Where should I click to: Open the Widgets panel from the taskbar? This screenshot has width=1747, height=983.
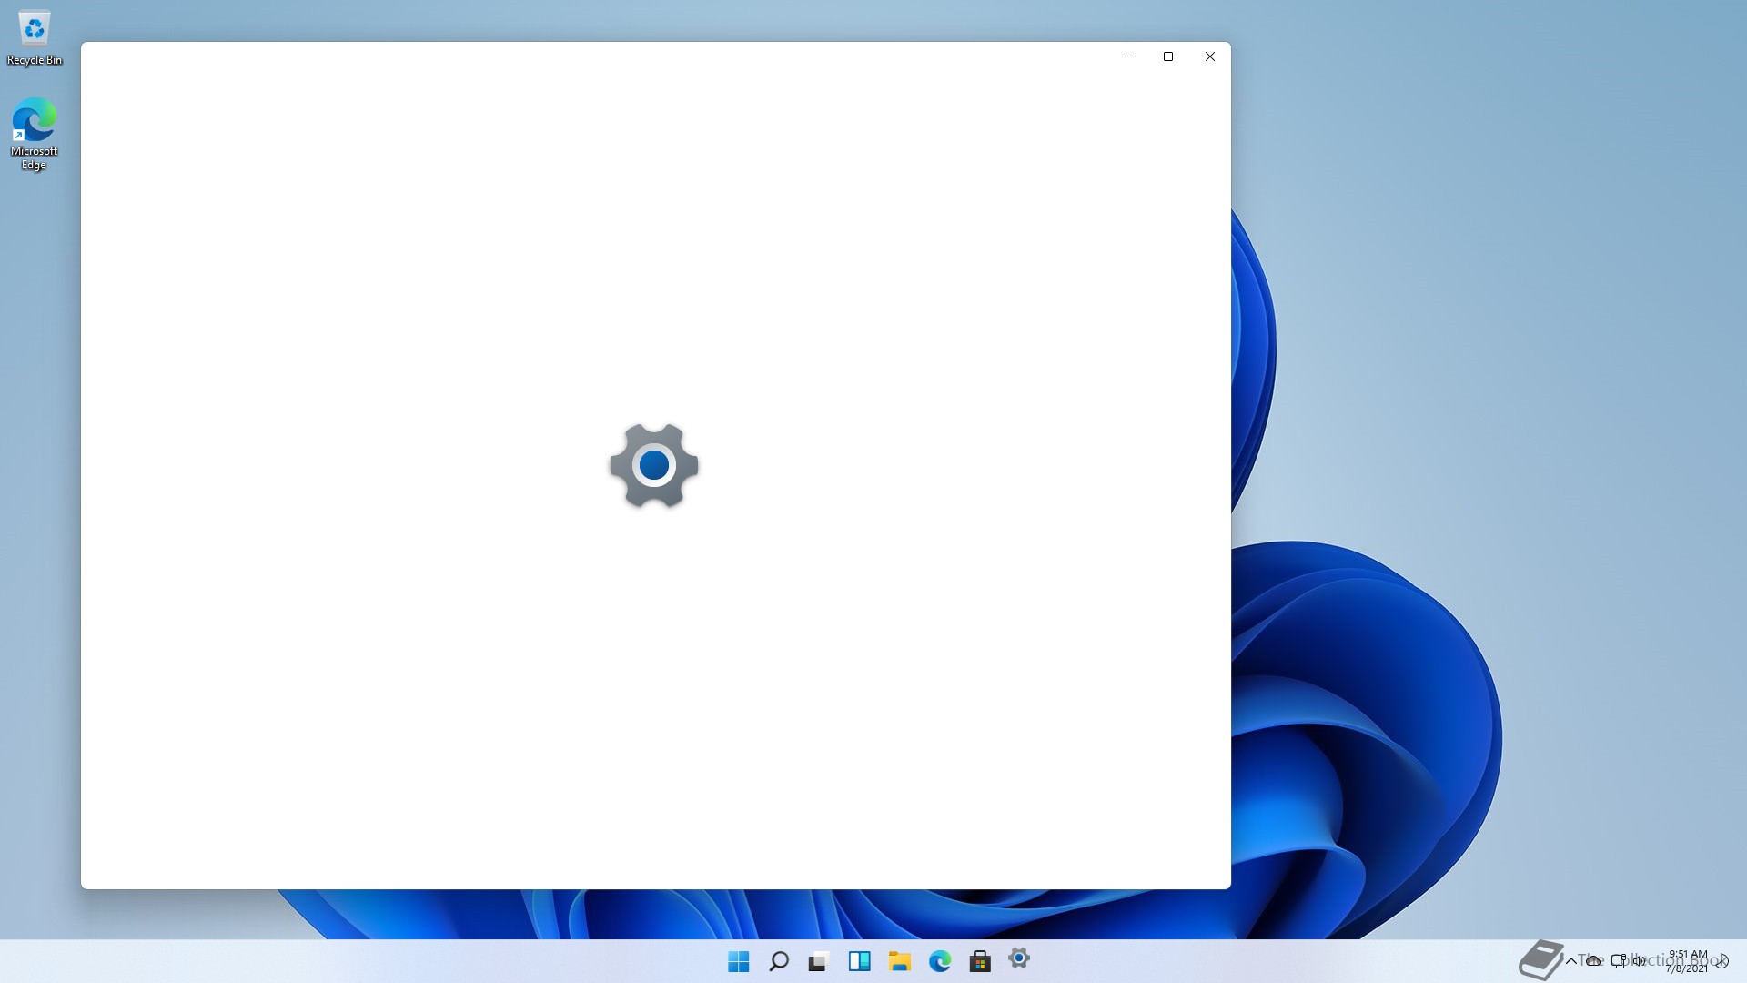click(859, 961)
